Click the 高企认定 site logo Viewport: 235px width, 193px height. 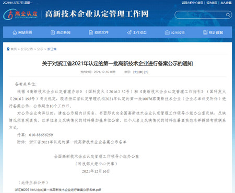(x=20, y=14)
